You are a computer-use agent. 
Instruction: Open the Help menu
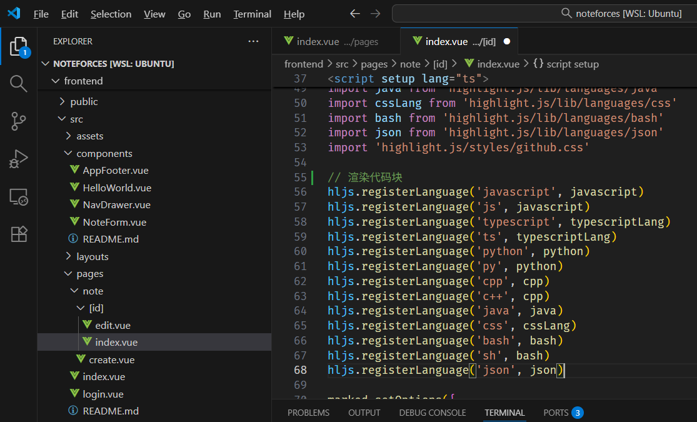click(294, 14)
